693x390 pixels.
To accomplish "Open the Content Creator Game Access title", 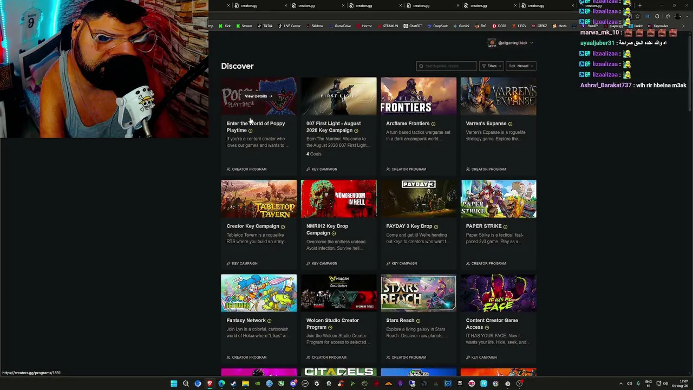I will click(492, 324).
